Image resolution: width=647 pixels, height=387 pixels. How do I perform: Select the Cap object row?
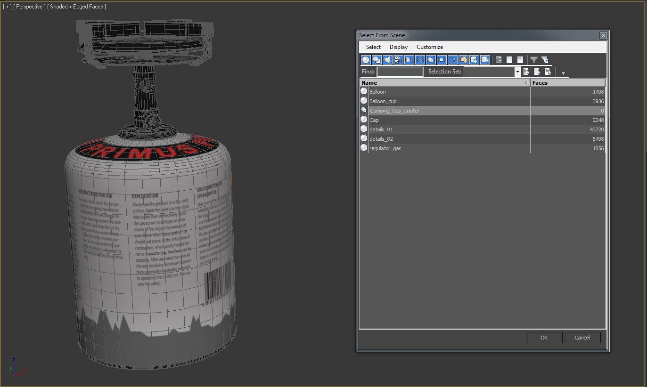click(x=483, y=120)
